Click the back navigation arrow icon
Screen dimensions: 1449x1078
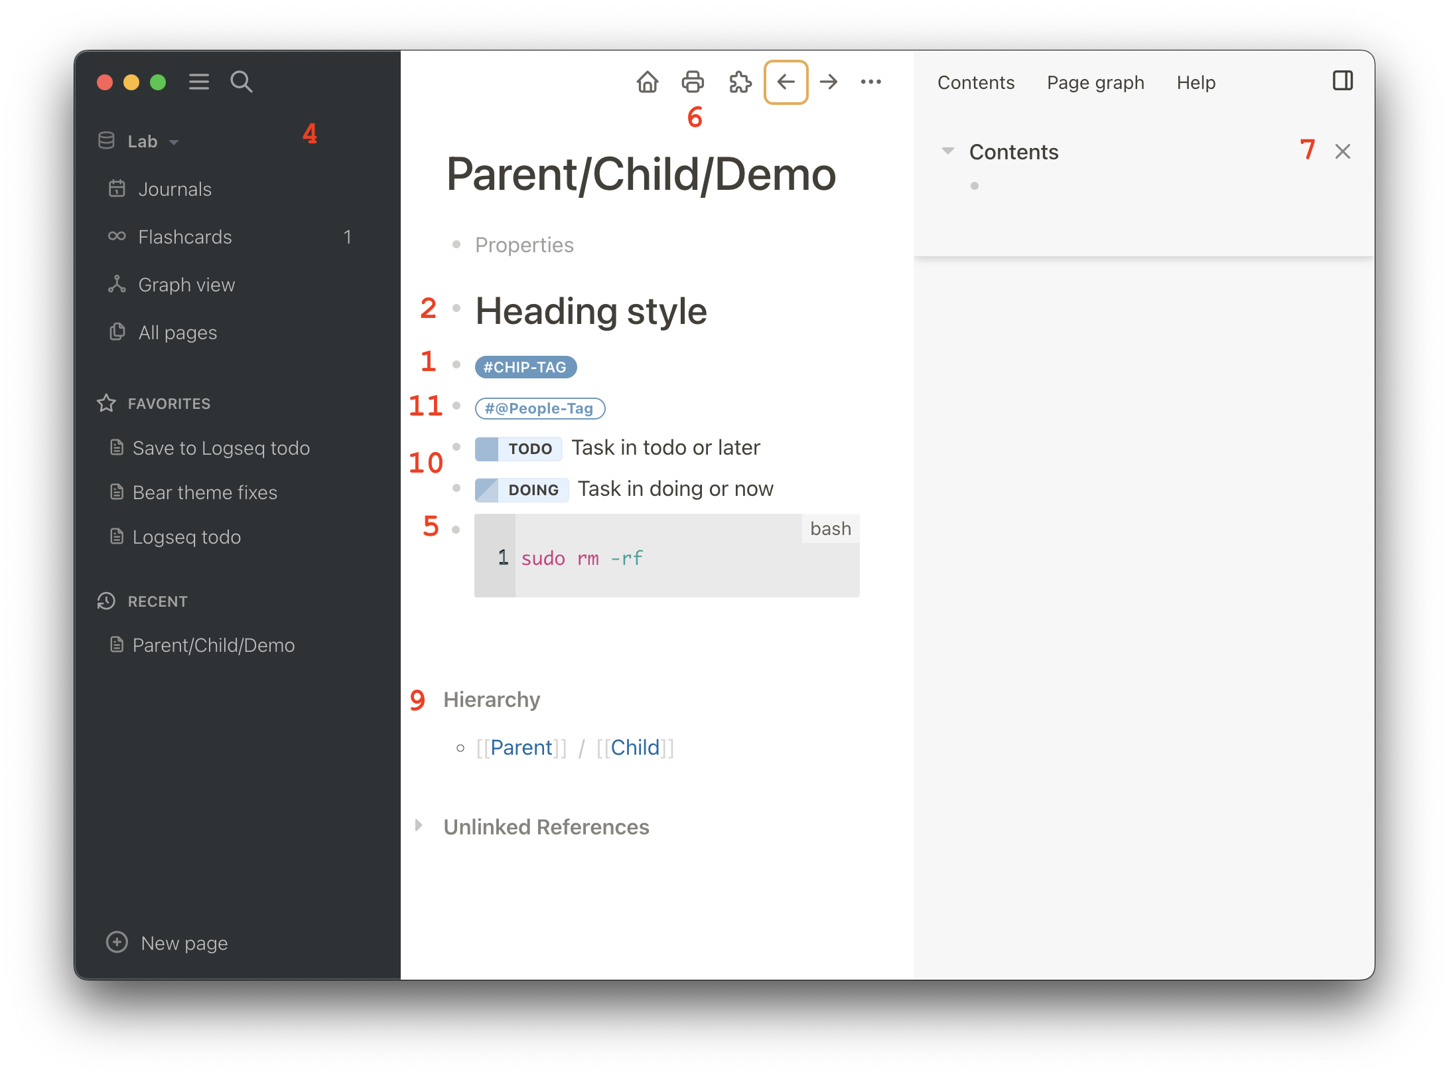click(784, 82)
